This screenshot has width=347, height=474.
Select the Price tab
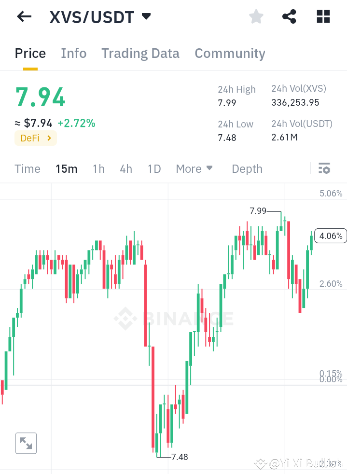(x=30, y=53)
